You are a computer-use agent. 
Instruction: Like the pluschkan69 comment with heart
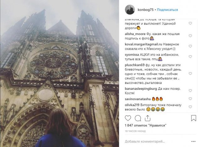click(190, 73)
